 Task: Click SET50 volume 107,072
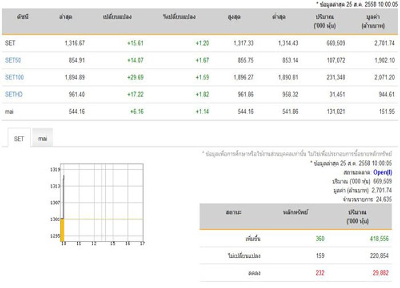336,60
